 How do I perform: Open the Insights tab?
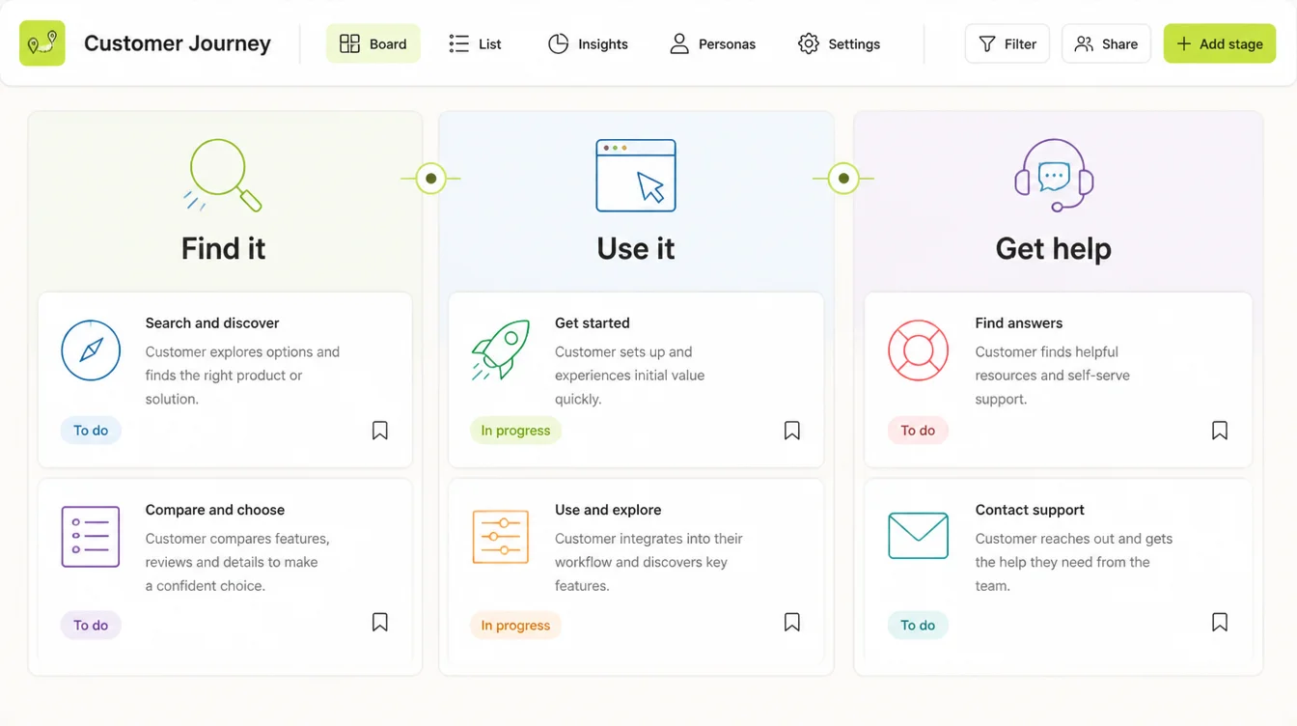[588, 43]
